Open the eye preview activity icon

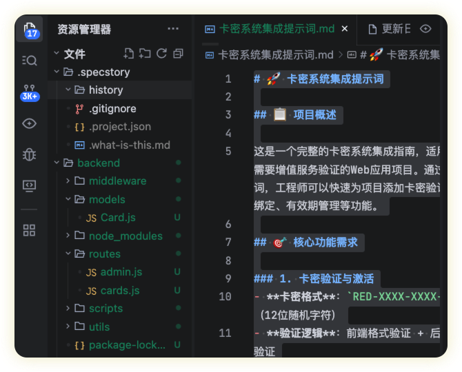30,123
